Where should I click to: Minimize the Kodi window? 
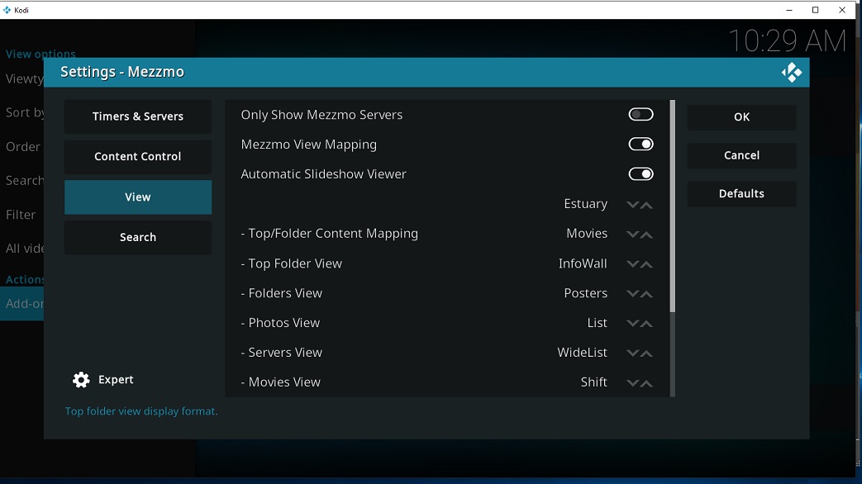[789, 10]
